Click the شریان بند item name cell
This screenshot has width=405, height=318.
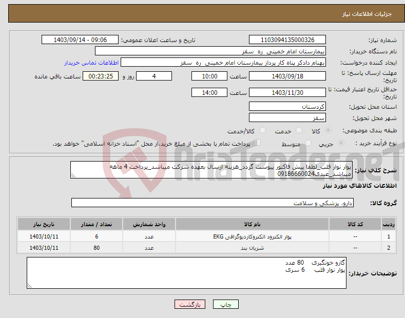(252, 248)
